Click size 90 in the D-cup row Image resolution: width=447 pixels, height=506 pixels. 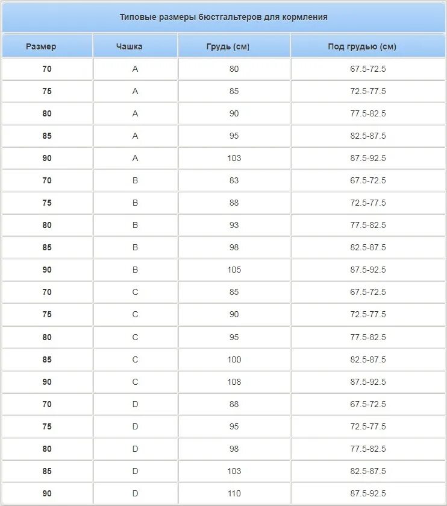coord(47,493)
